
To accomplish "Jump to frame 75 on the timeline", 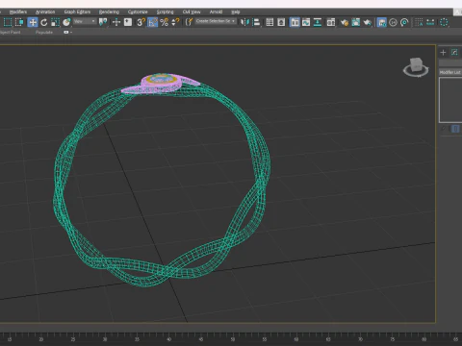I will pos(392,339).
